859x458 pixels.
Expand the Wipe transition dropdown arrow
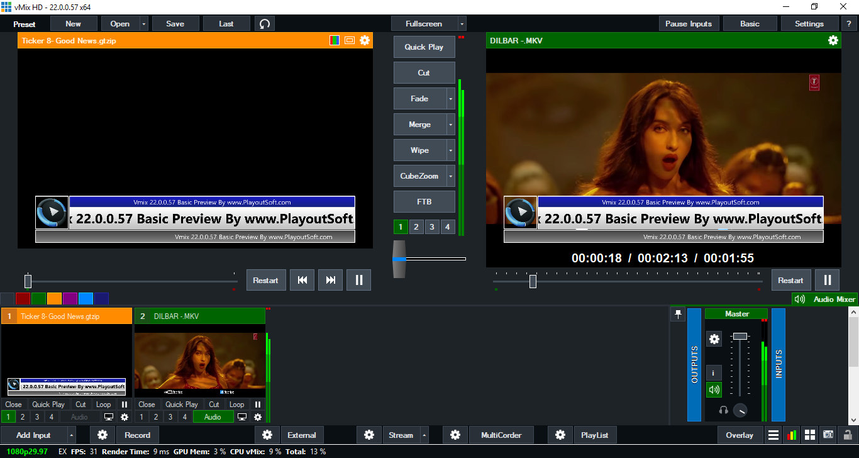click(450, 150)
